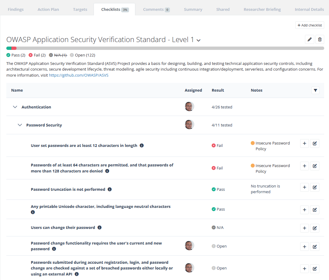Toggle the Open (122) status filter
Viewport: 329px width, 280px height.
tap(82, 55)
